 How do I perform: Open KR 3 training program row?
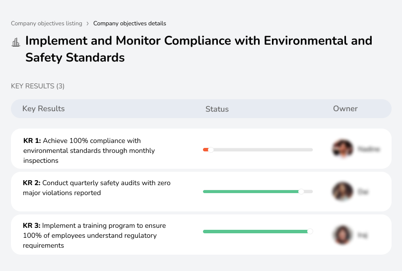pyautogui.click(x=201, y=235)
